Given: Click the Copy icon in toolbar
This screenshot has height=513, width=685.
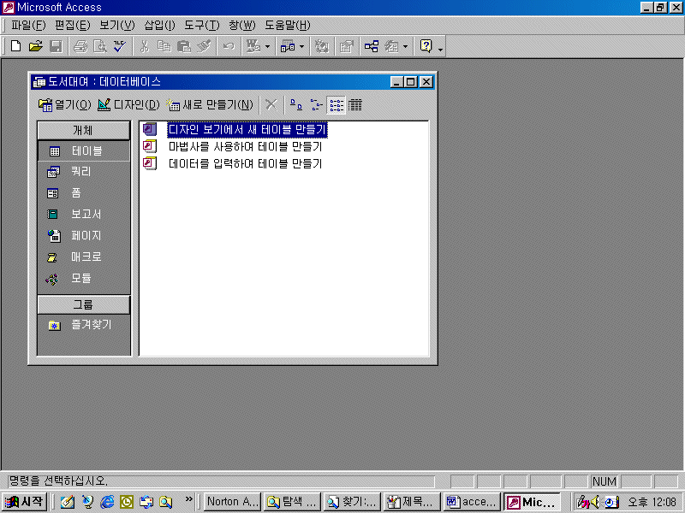Looking at the screenshot, I should pyautogui.click(x=164, y=46).
